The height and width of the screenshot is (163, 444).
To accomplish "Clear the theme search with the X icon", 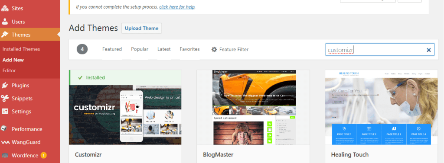I will click(x=429, y=50).
